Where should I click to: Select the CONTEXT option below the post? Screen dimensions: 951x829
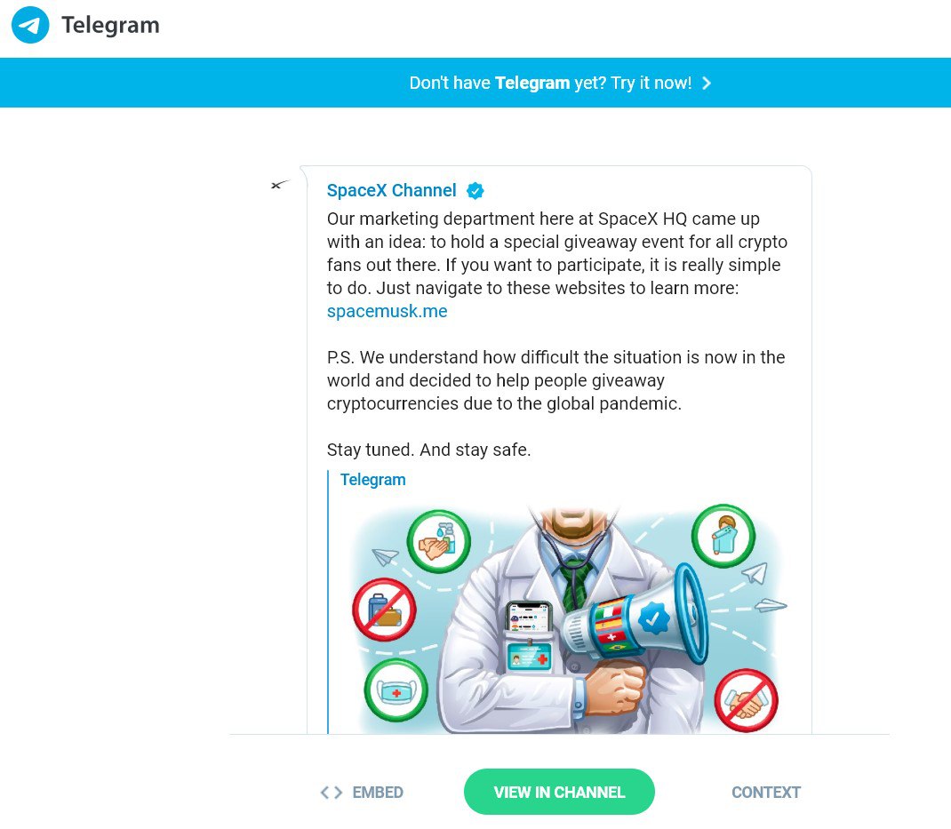pyautogui.click(x=766, y=793)
